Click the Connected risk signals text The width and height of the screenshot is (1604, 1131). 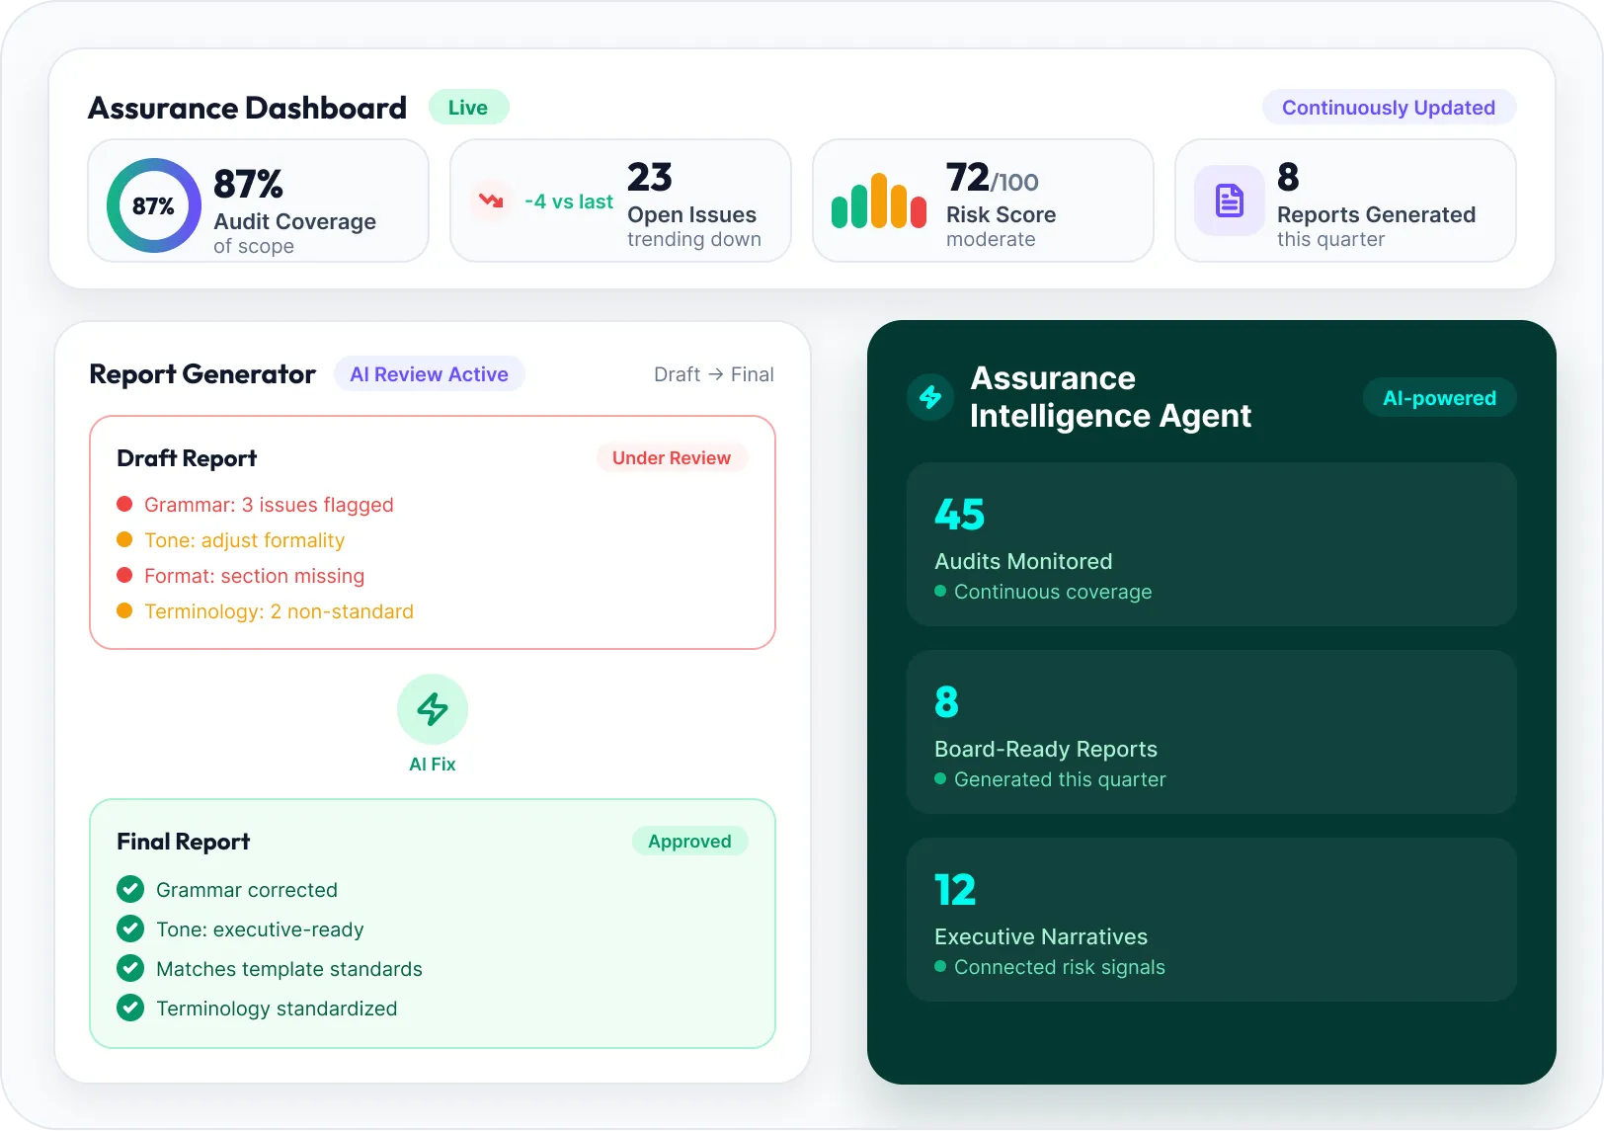[1060, 967]
